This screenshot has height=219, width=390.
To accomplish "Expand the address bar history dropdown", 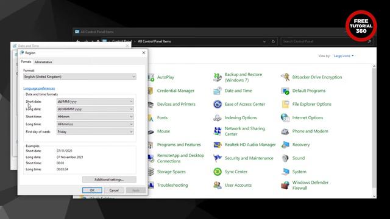I will pyautogui.click(x=264, y=41).
